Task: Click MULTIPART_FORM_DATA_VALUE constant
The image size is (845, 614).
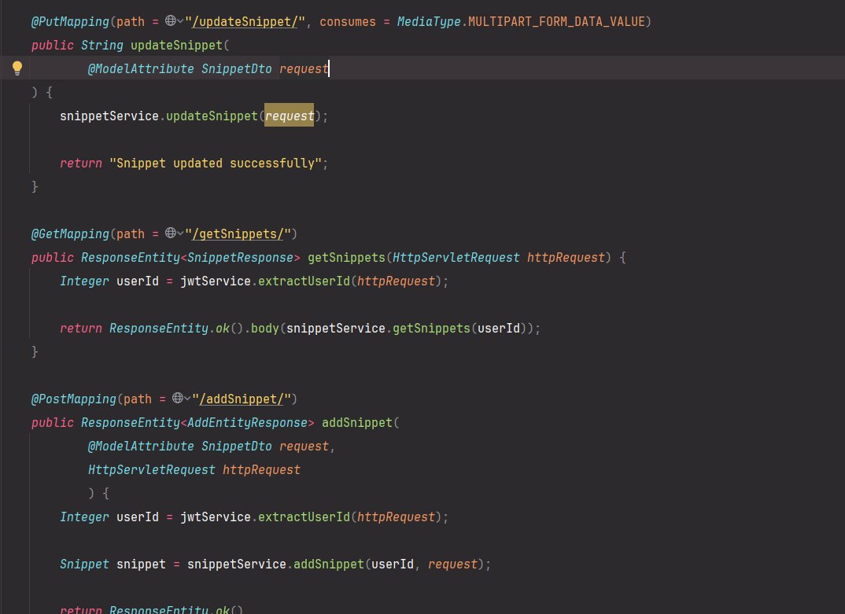Action: click(556, 21)
